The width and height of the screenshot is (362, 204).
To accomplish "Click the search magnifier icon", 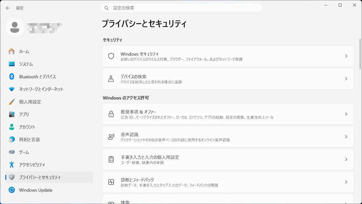I will pyautogui.click(x=107, y=8).
